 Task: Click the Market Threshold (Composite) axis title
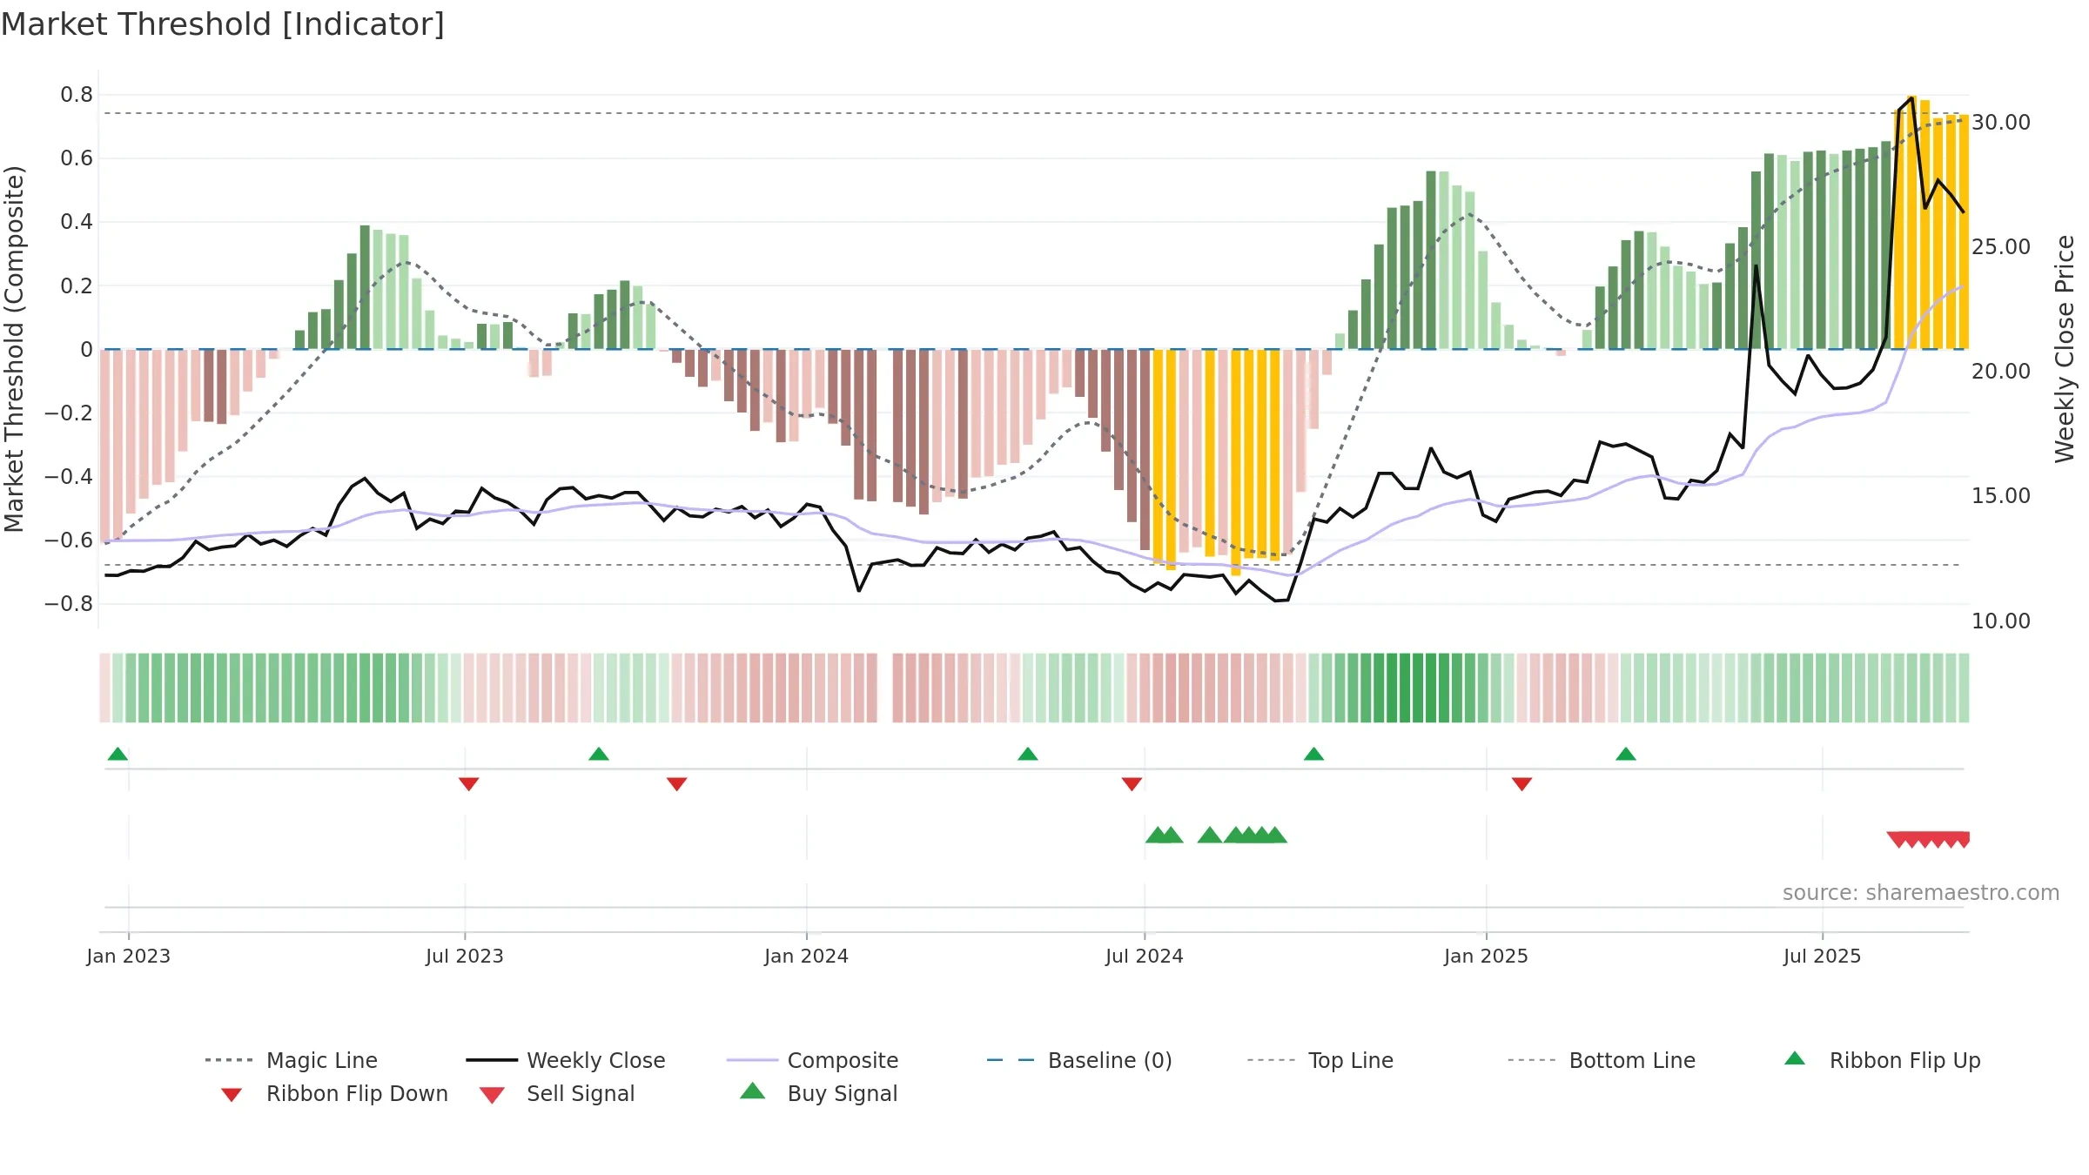14,348
